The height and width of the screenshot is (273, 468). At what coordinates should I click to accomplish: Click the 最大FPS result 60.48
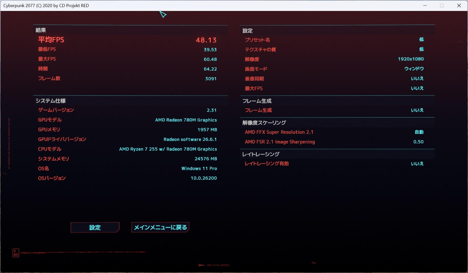pyautogui.click(x=210, y=59)
